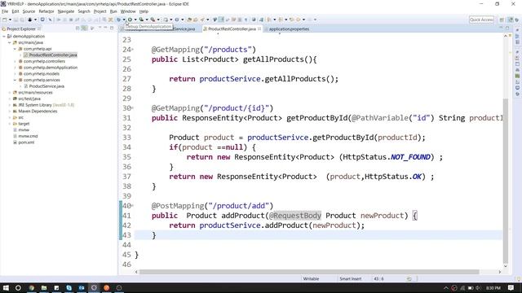Viewport: 522px width, 293px height.
Task: Collapse the src/main/java folder
Action: coord(10,42)
